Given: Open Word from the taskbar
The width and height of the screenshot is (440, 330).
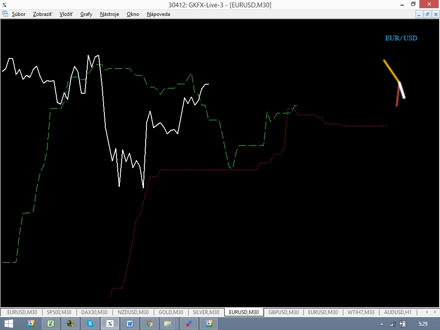Looking at the screenshot, I should click(x=130, y=324).
